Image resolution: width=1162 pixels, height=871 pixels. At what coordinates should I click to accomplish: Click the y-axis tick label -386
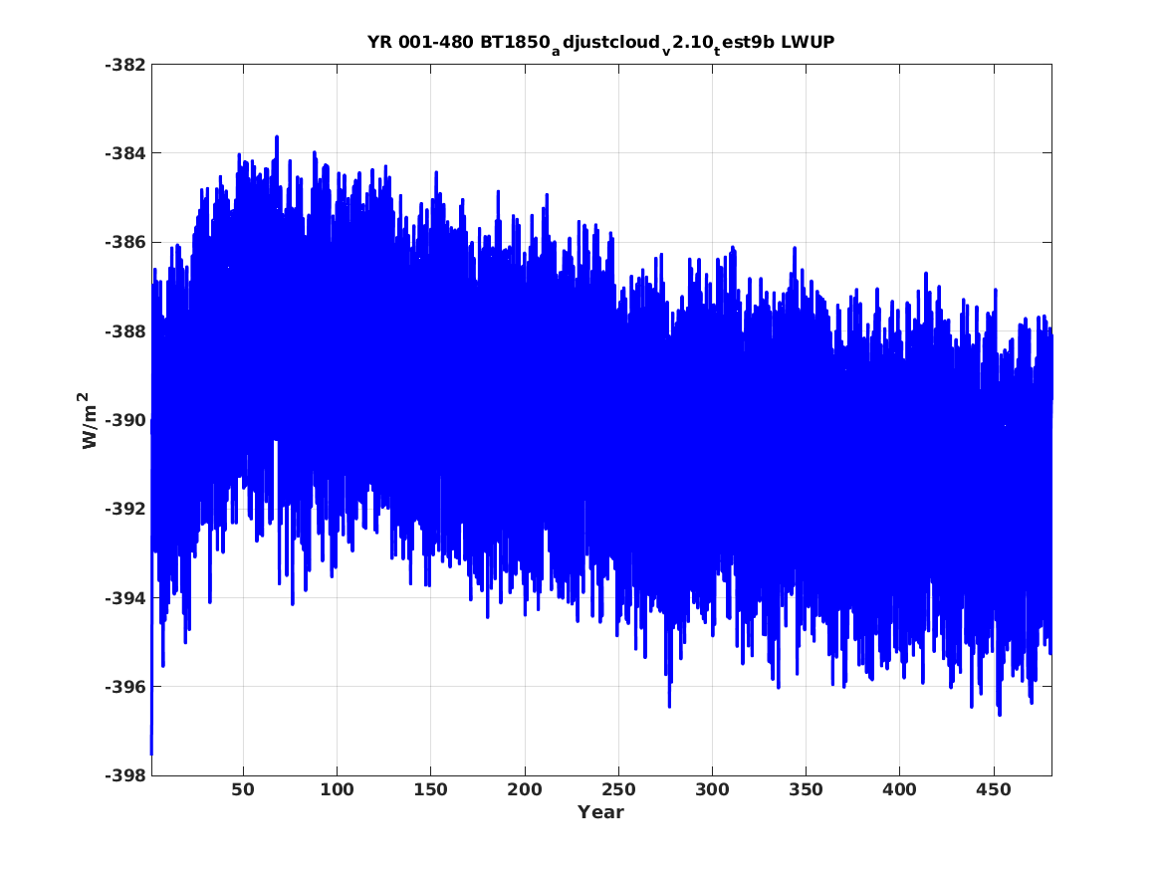click(125, 242)
